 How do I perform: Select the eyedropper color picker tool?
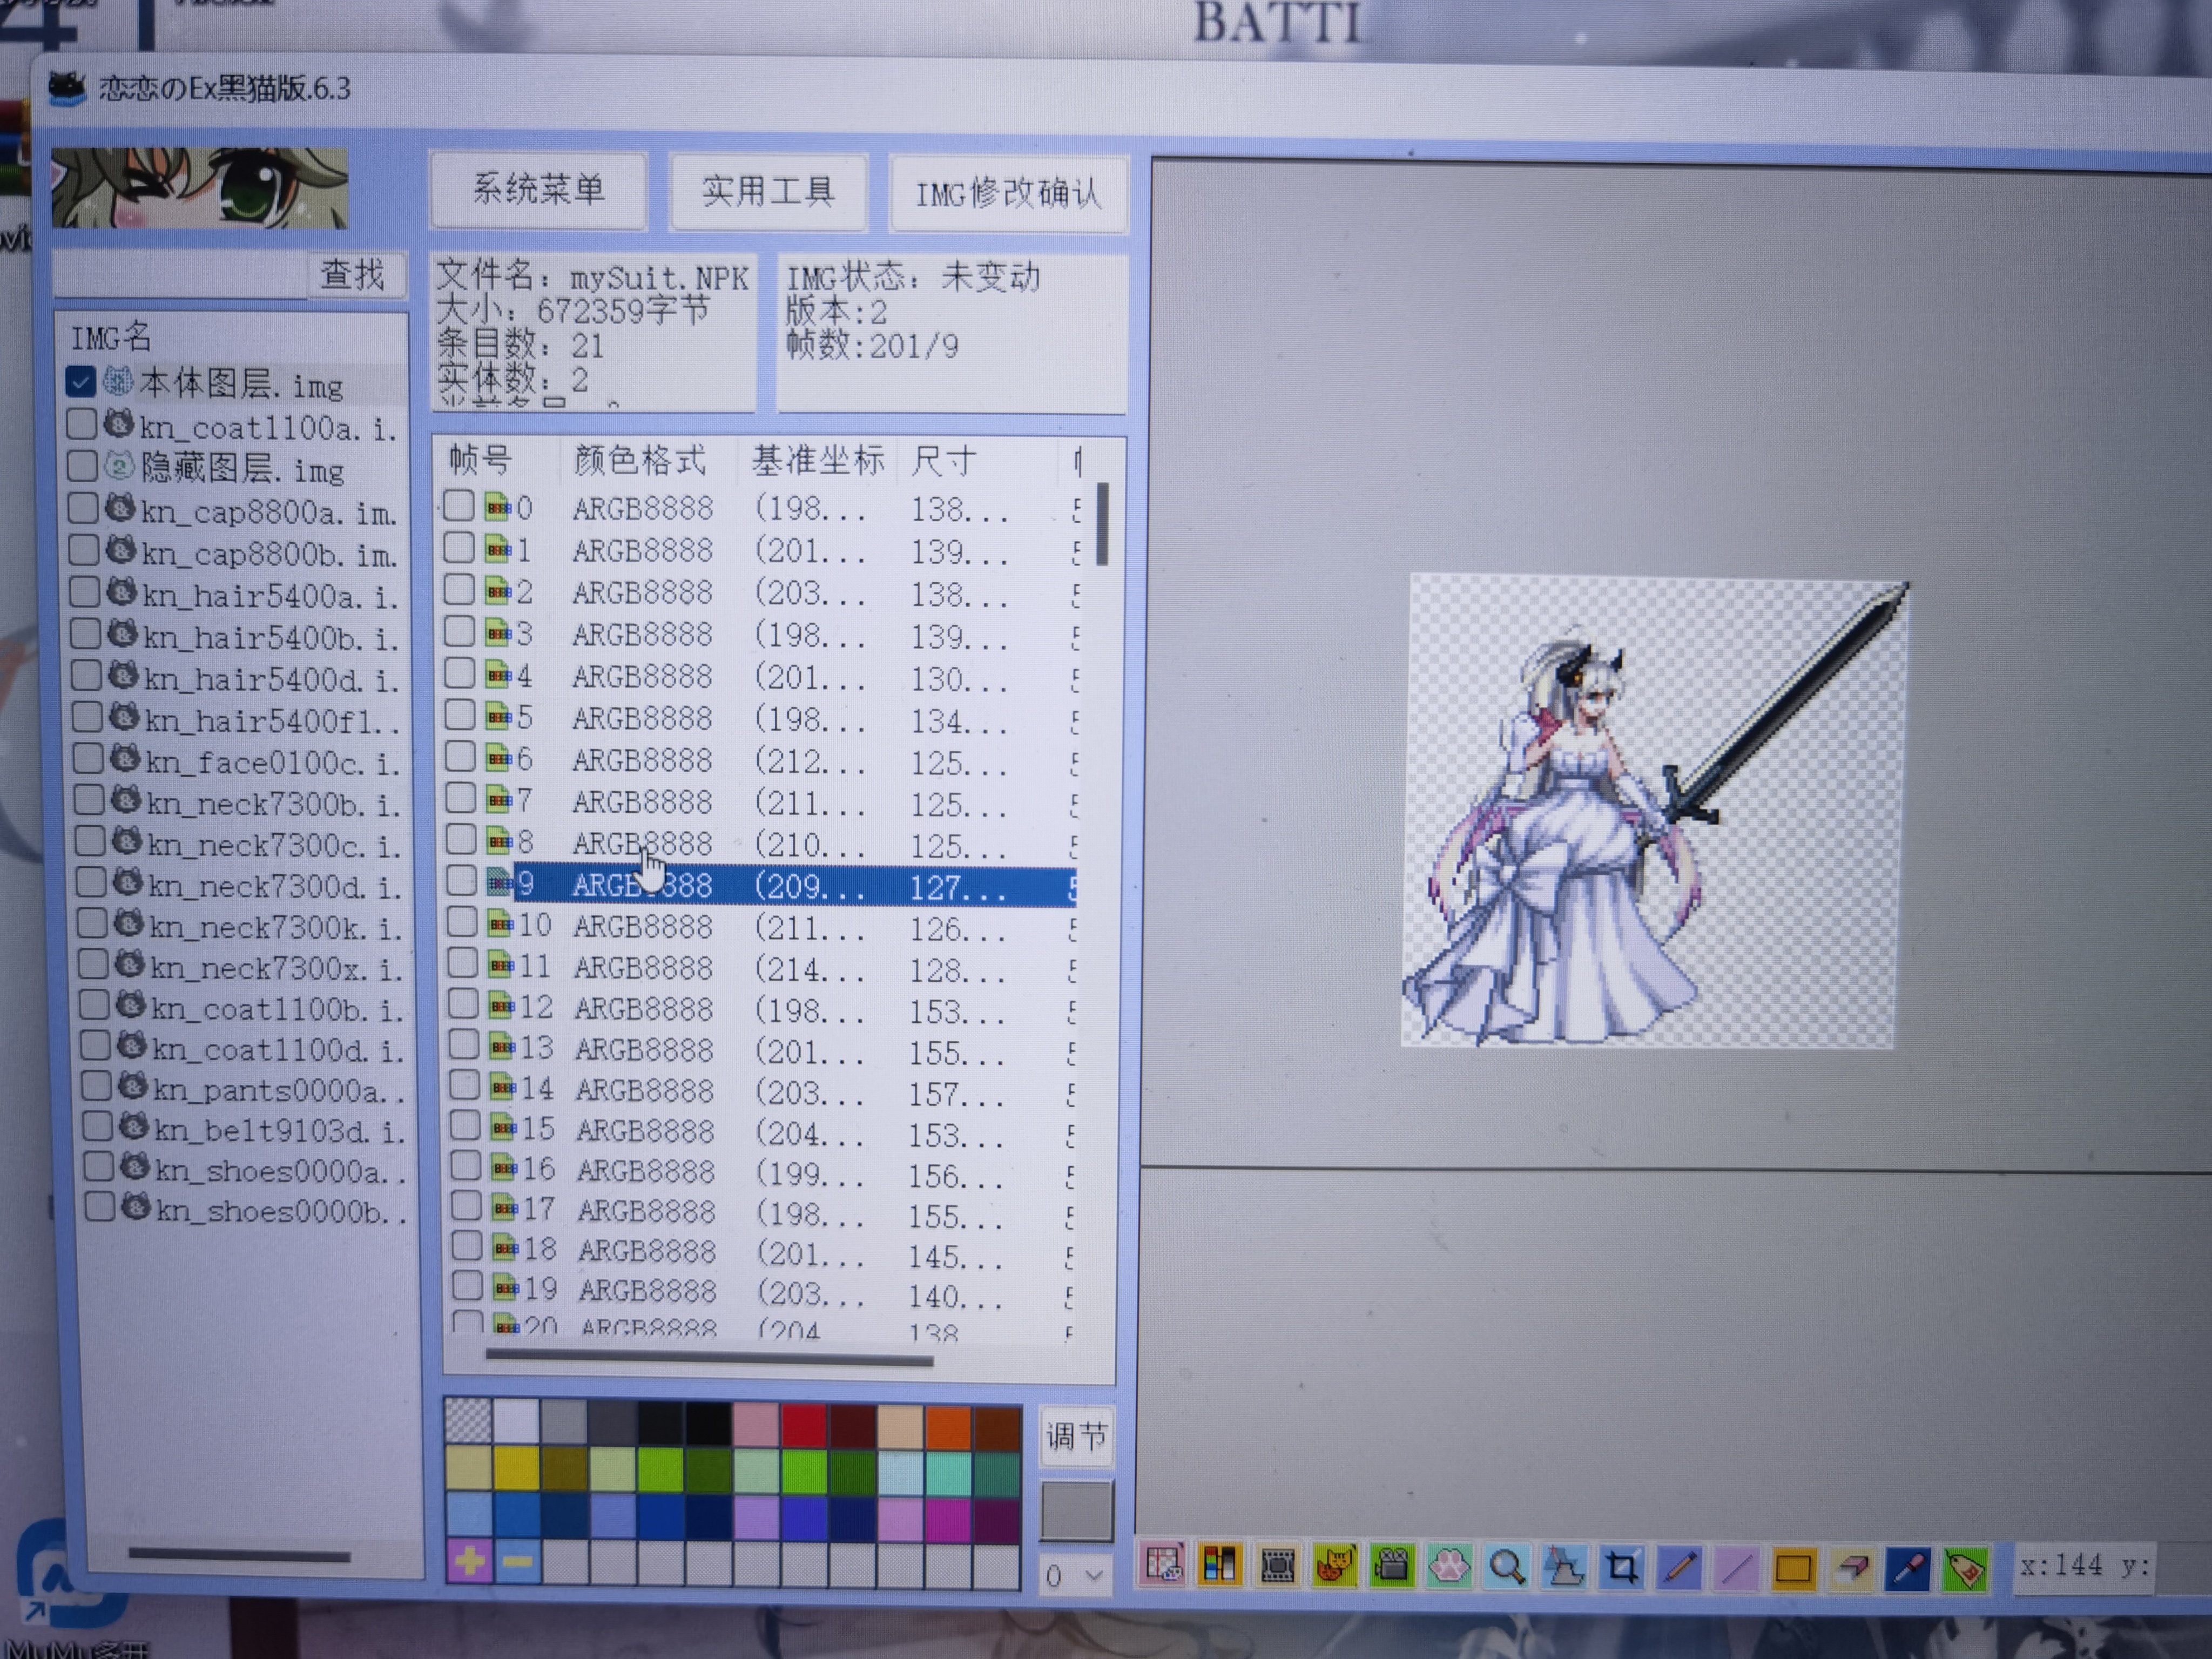(1908, 1570)
